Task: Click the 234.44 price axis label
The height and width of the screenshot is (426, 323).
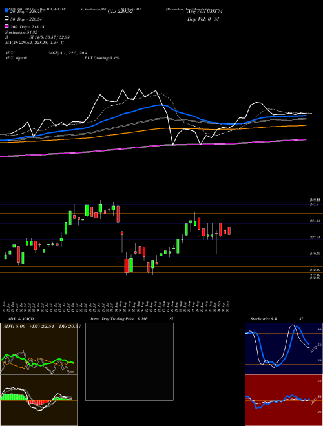Action: tap(315, 221)
